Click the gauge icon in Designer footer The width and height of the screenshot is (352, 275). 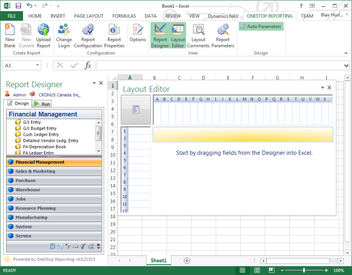[76, 246]
